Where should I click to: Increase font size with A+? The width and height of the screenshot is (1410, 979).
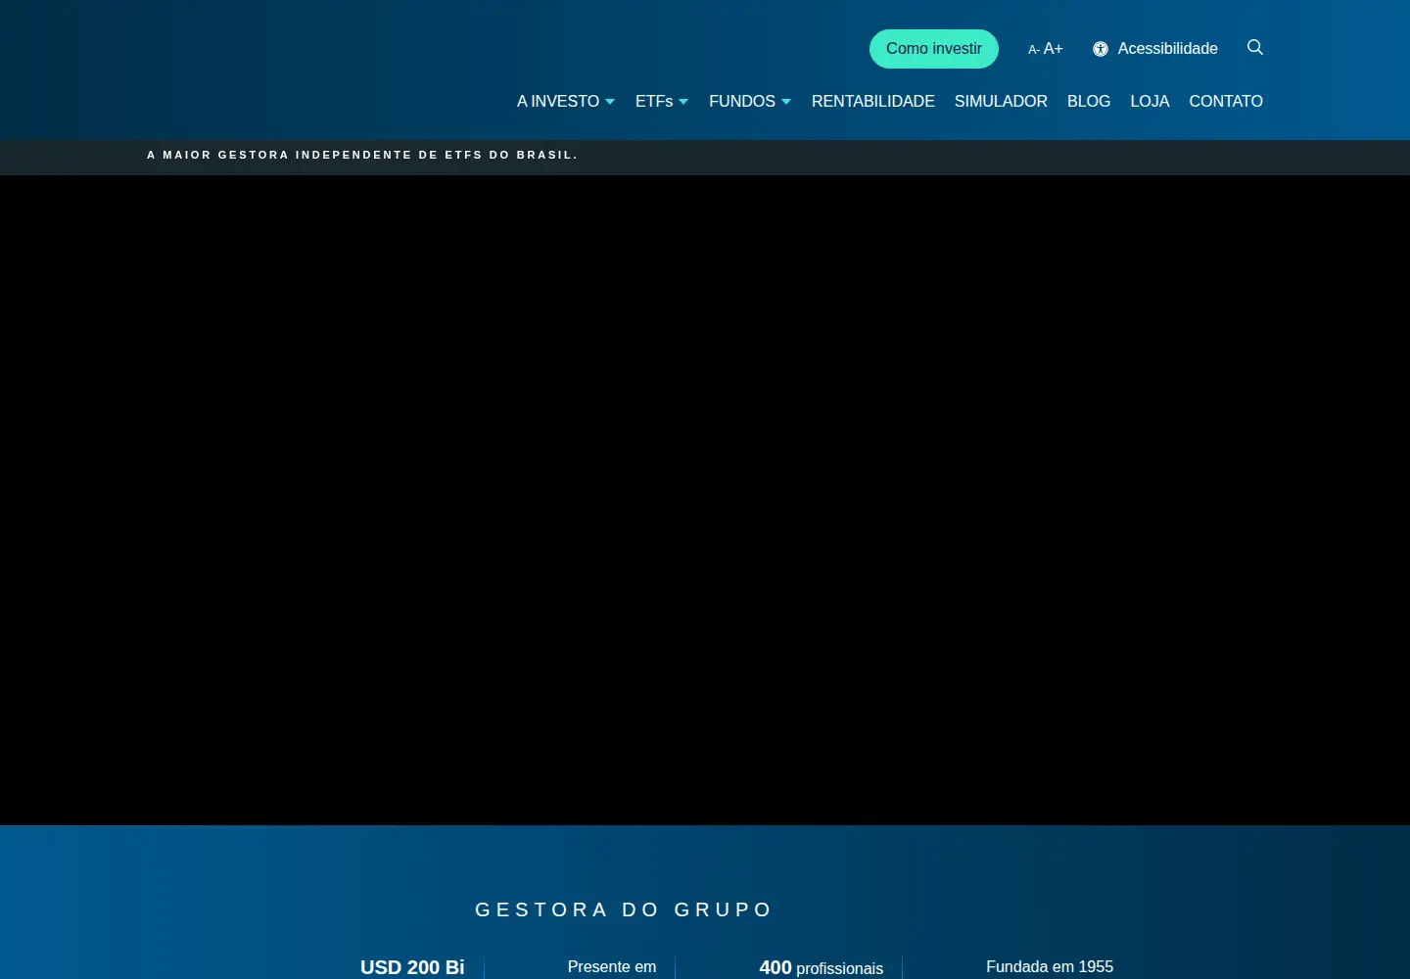click(1054, 49)
